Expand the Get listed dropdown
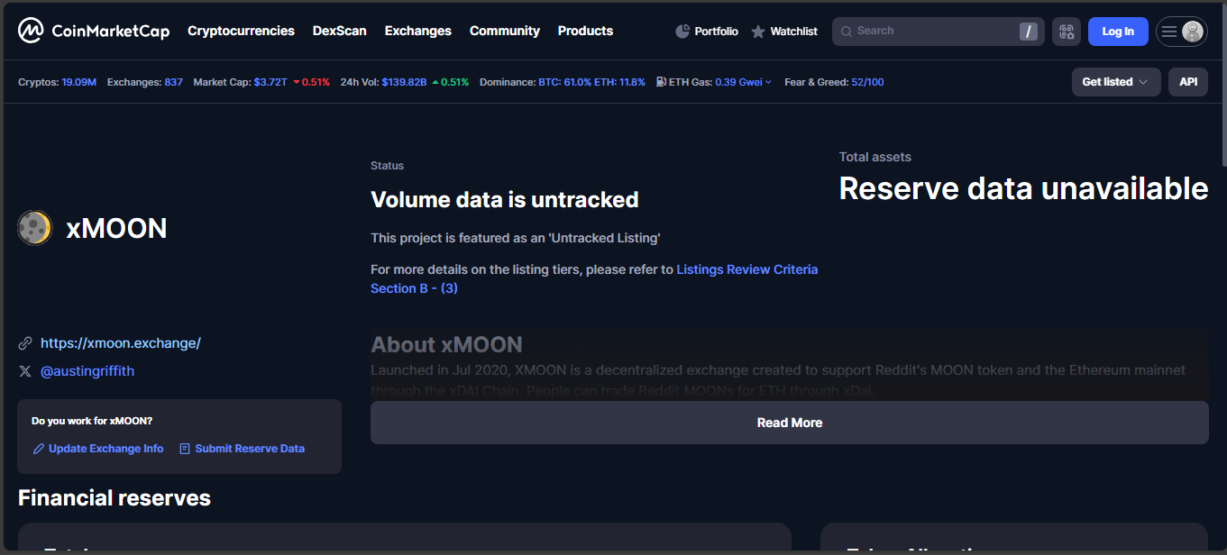Screen dimensions: 1227x555 pos(1115,82)
